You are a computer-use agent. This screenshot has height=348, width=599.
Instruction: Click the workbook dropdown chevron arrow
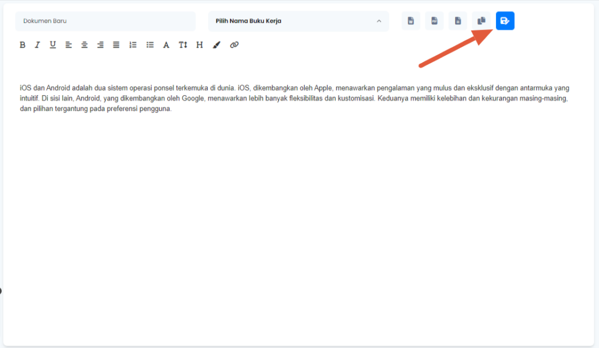379,21
